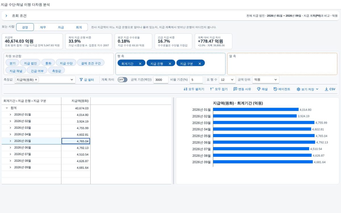Click the 2026년 02월 bar in the chart
Screen dimensions: 341x213
(x=255, y=116)
